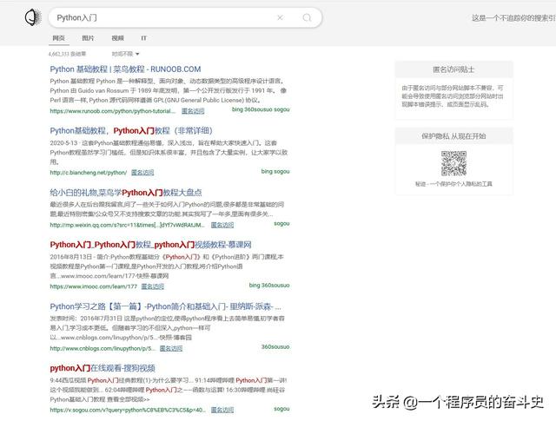Click the 保护隐私 从现在开始 panel header
This screenshot has height=421, width=556.
453,135
